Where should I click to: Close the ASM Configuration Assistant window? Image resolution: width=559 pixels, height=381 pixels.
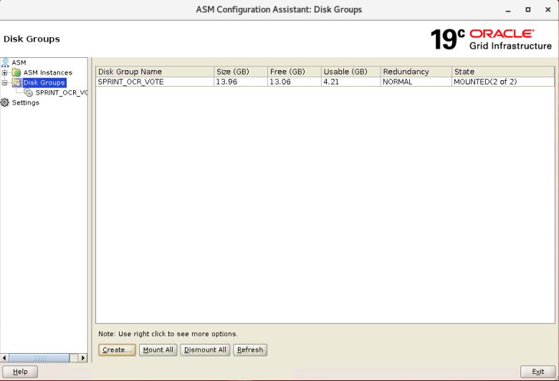click(x=548, y=10)
